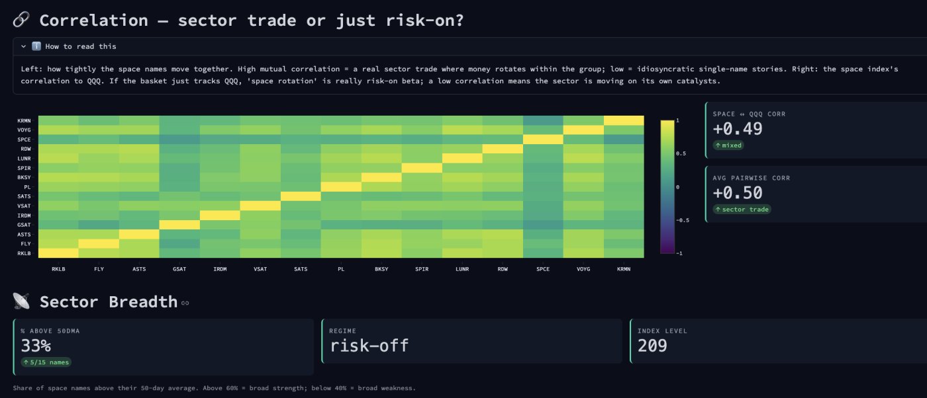Click the satellite dish emoji beside Sector Breadth
This screenshot has height=398, width=927.
(21, 302)
